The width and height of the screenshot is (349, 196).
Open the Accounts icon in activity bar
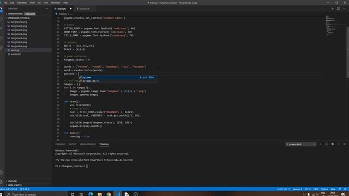tap(1, 173)
